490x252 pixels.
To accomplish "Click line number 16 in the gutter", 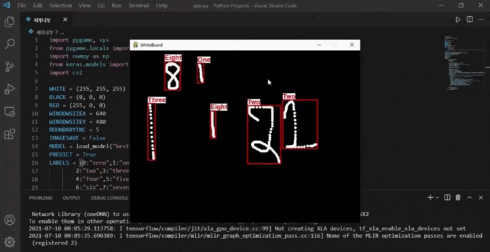I will click(35, 163).
